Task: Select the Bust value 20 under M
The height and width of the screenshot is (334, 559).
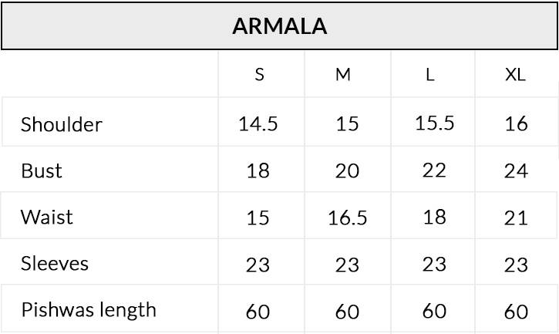Action: click(347, 171)
